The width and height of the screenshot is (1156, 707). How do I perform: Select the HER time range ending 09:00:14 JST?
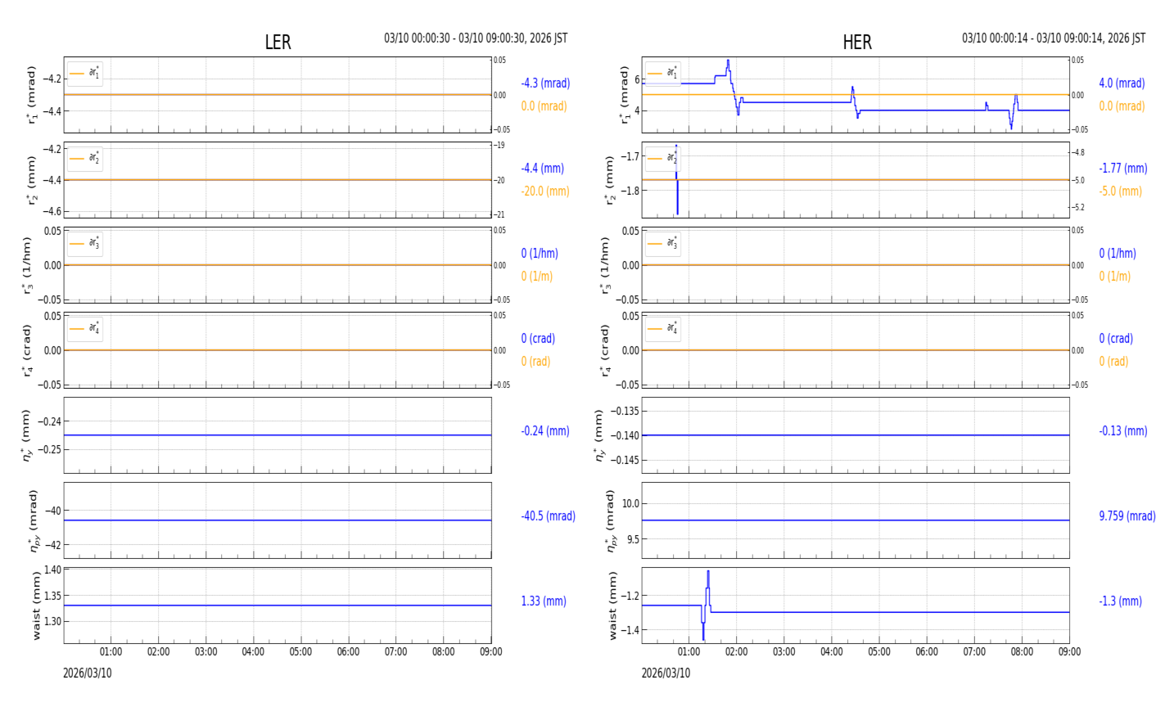[1054, 38]
